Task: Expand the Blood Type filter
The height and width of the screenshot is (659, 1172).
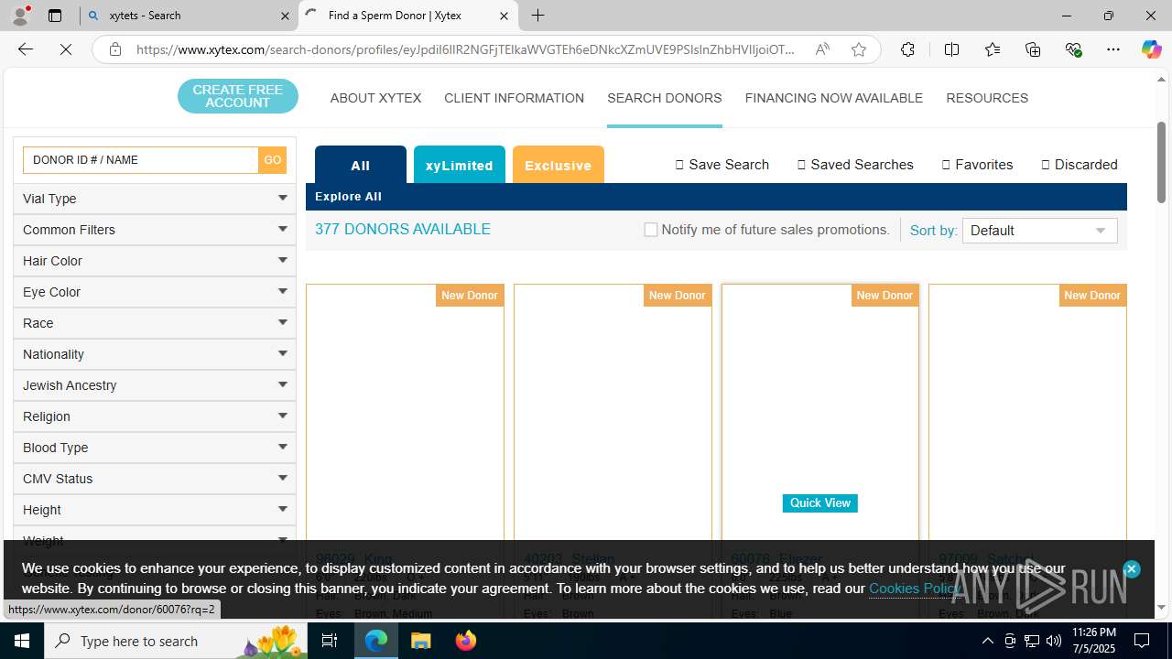Action: point(155,448)
